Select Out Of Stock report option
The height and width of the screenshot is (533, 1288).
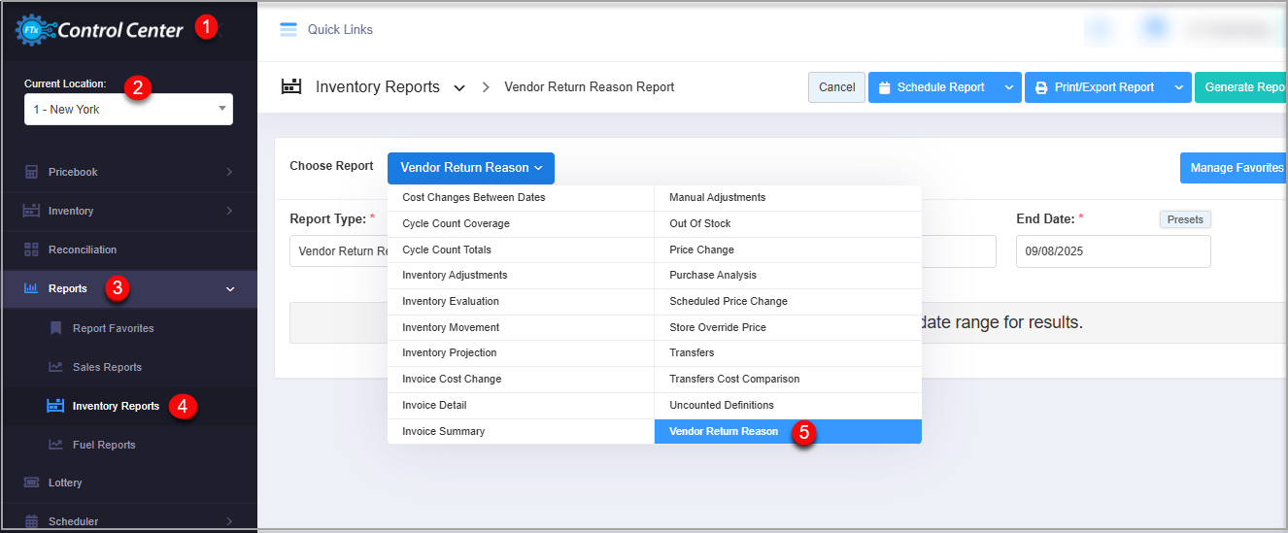pos(699,223)
